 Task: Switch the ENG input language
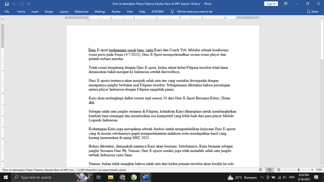(x=292, y=178)
